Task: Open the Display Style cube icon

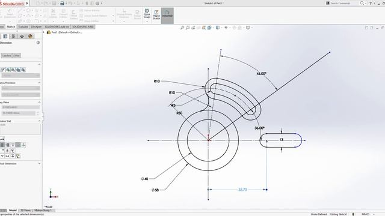Action: [x=218, y=28]
